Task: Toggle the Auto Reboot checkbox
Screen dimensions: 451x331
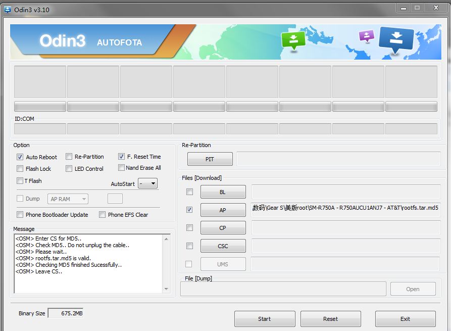Action: pyautogui.click(x=20, y=157)
